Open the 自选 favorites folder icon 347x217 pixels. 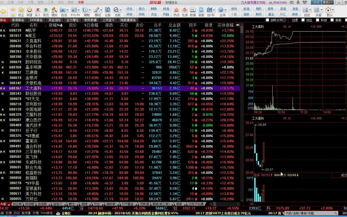click(63, 10)
